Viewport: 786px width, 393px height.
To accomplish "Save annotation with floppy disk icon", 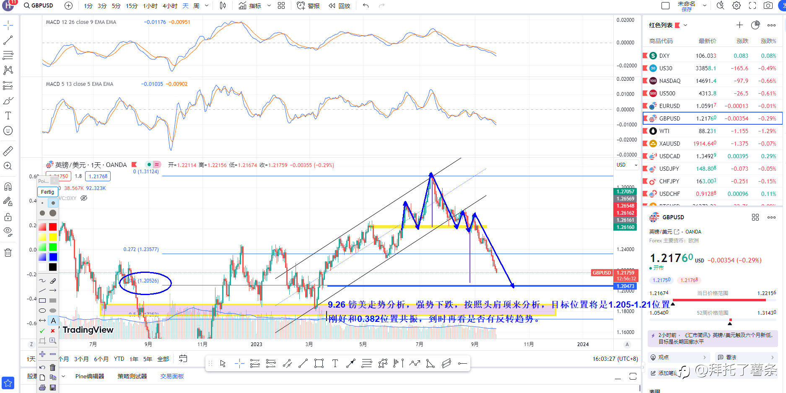I will coord(53,388).
